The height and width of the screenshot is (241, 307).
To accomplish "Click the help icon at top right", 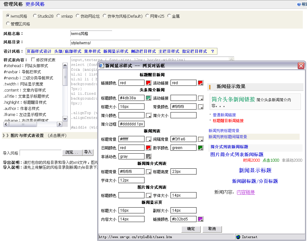I will tap(299, 4).
